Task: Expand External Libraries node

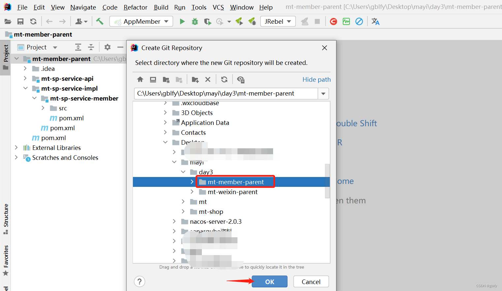Action: (16, 148)
